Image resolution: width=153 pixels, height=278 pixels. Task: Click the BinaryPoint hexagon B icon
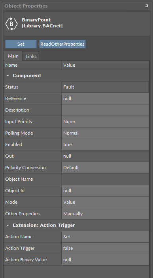click(x=11, y=23)
